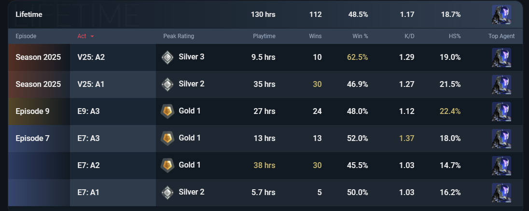
Task: Click the V25: A2 top agent portrait
Action: coord(501,57)
